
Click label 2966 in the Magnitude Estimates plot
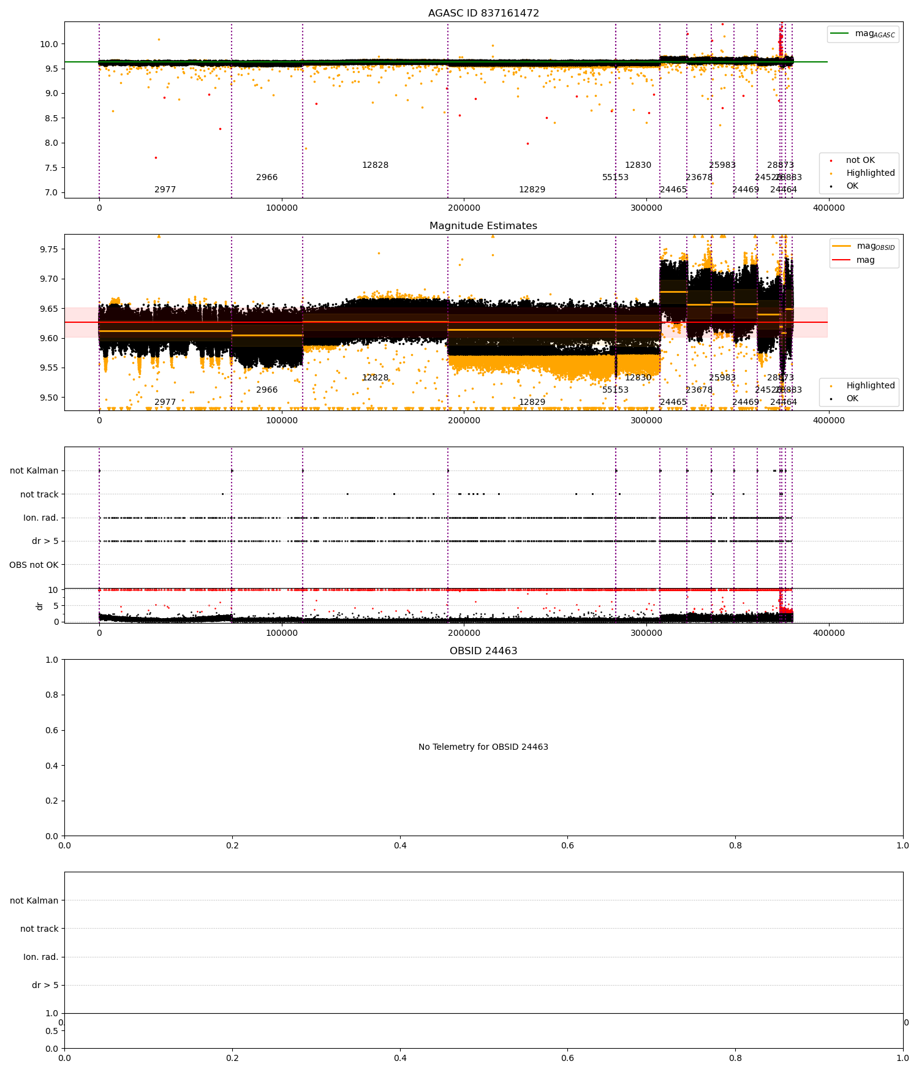point(267,390)
